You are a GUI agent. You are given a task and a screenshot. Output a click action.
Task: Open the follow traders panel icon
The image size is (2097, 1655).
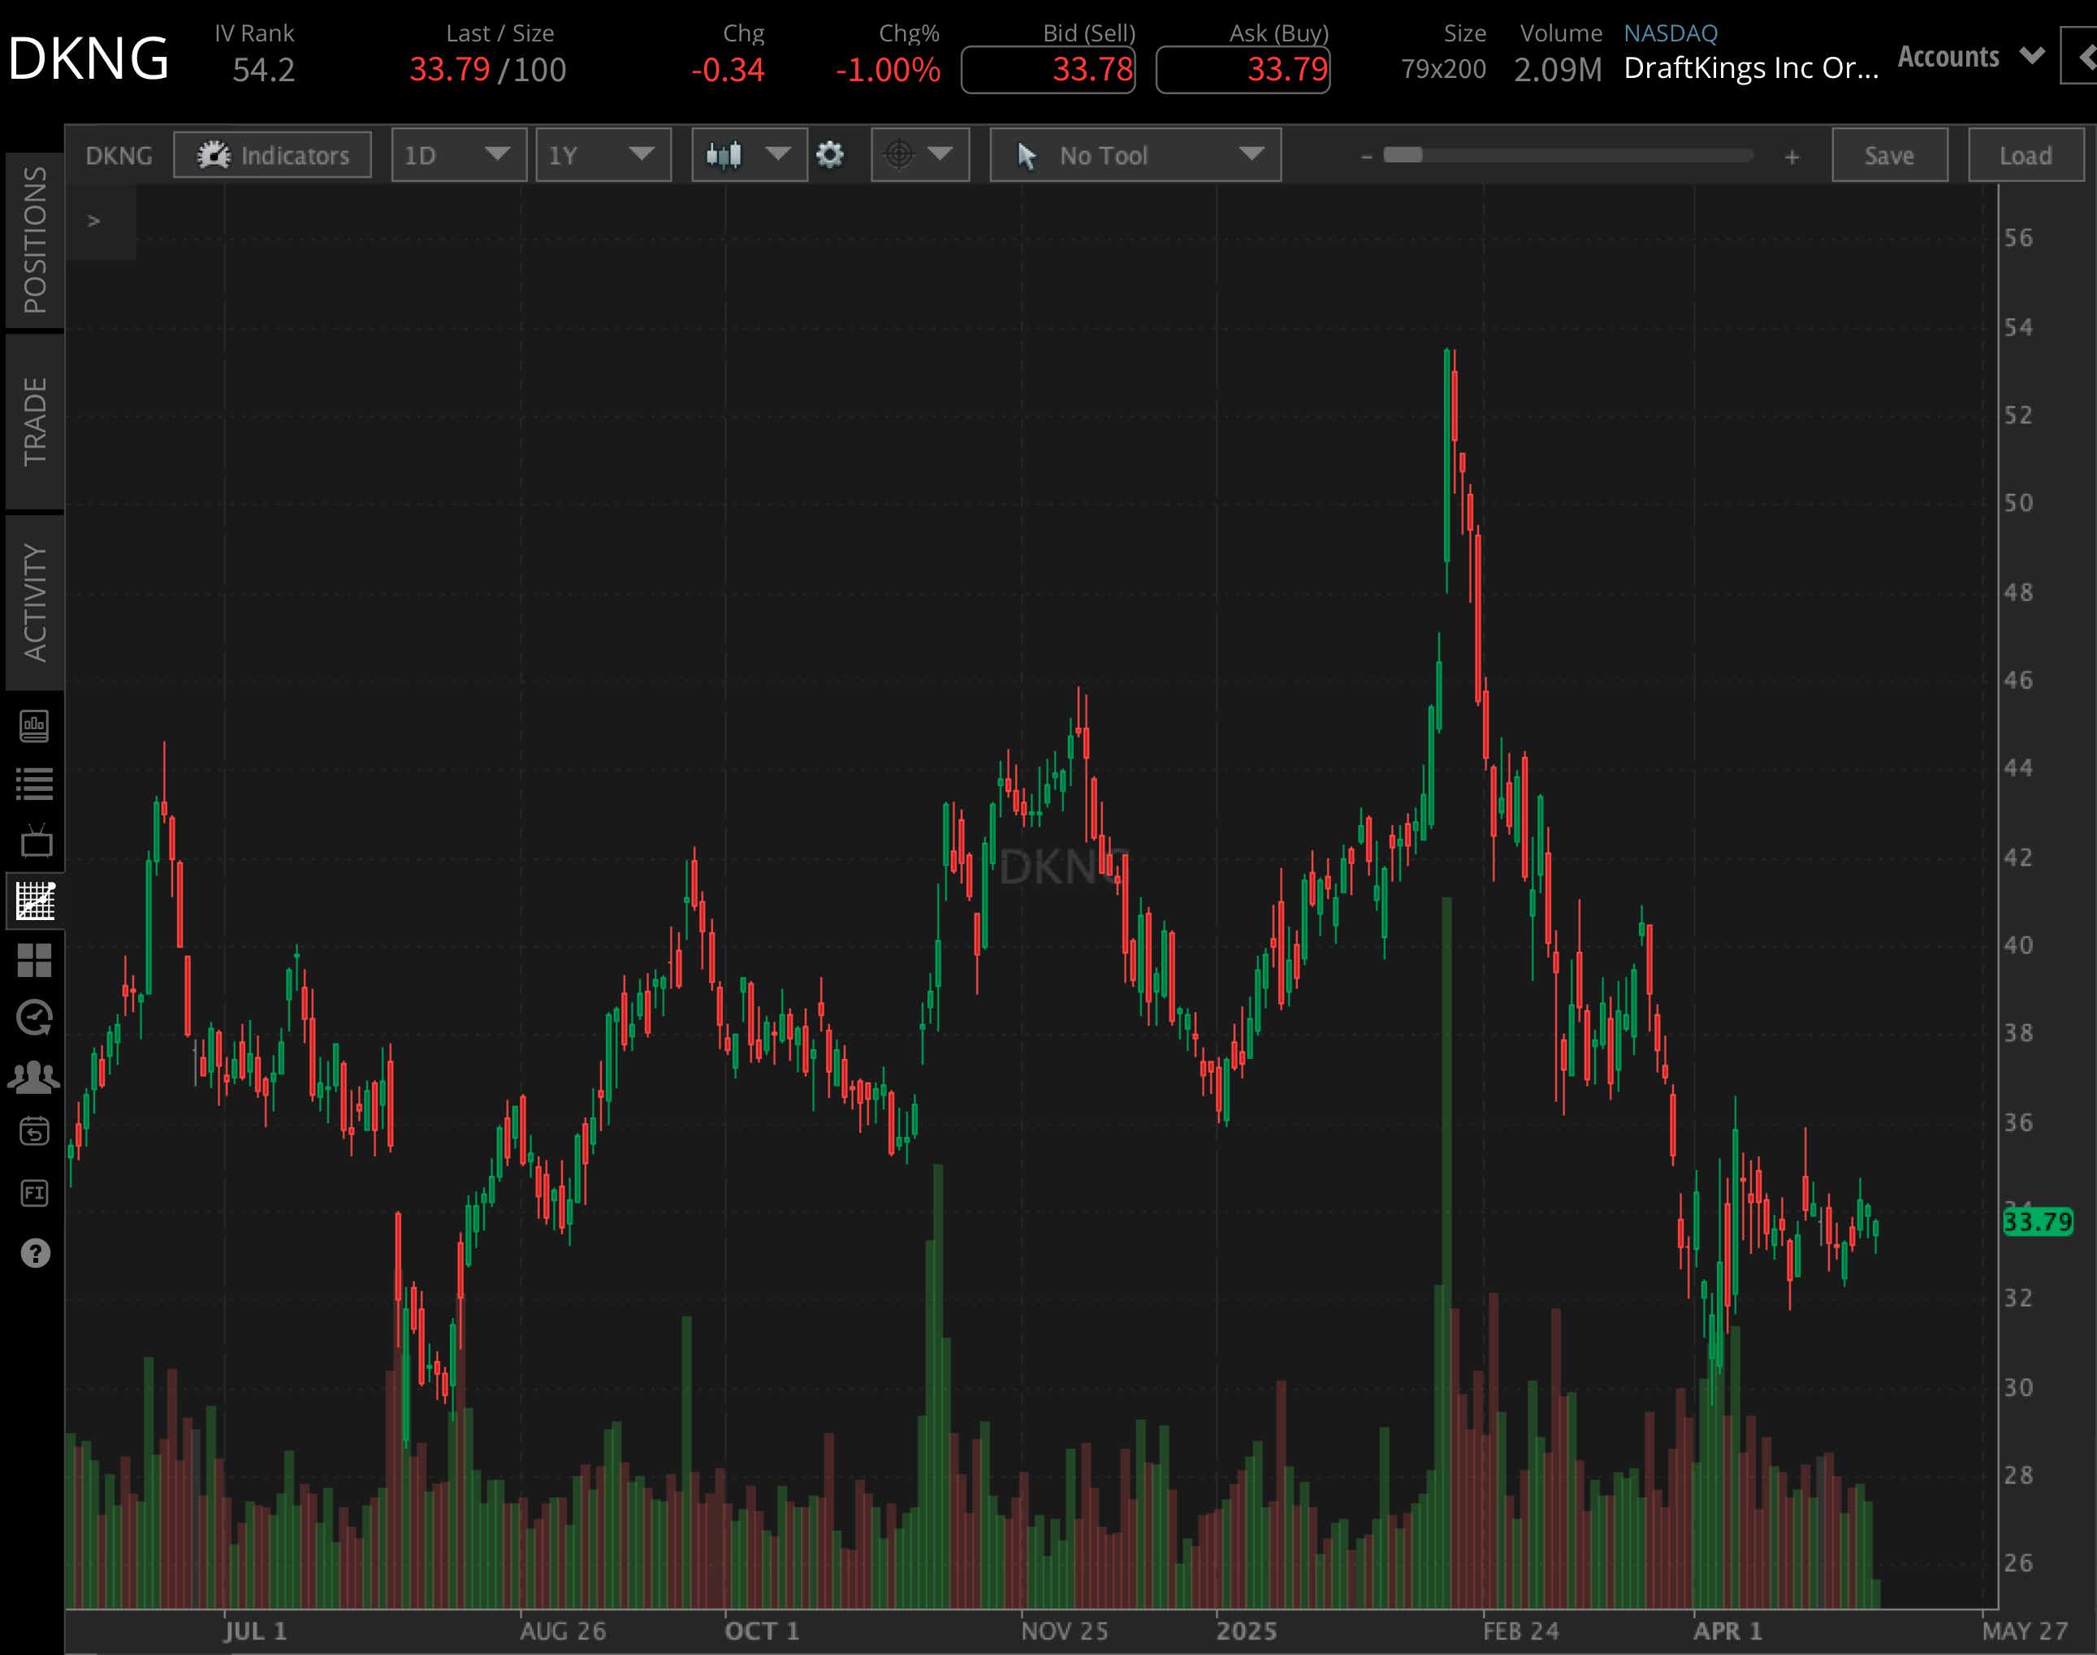36,1074
